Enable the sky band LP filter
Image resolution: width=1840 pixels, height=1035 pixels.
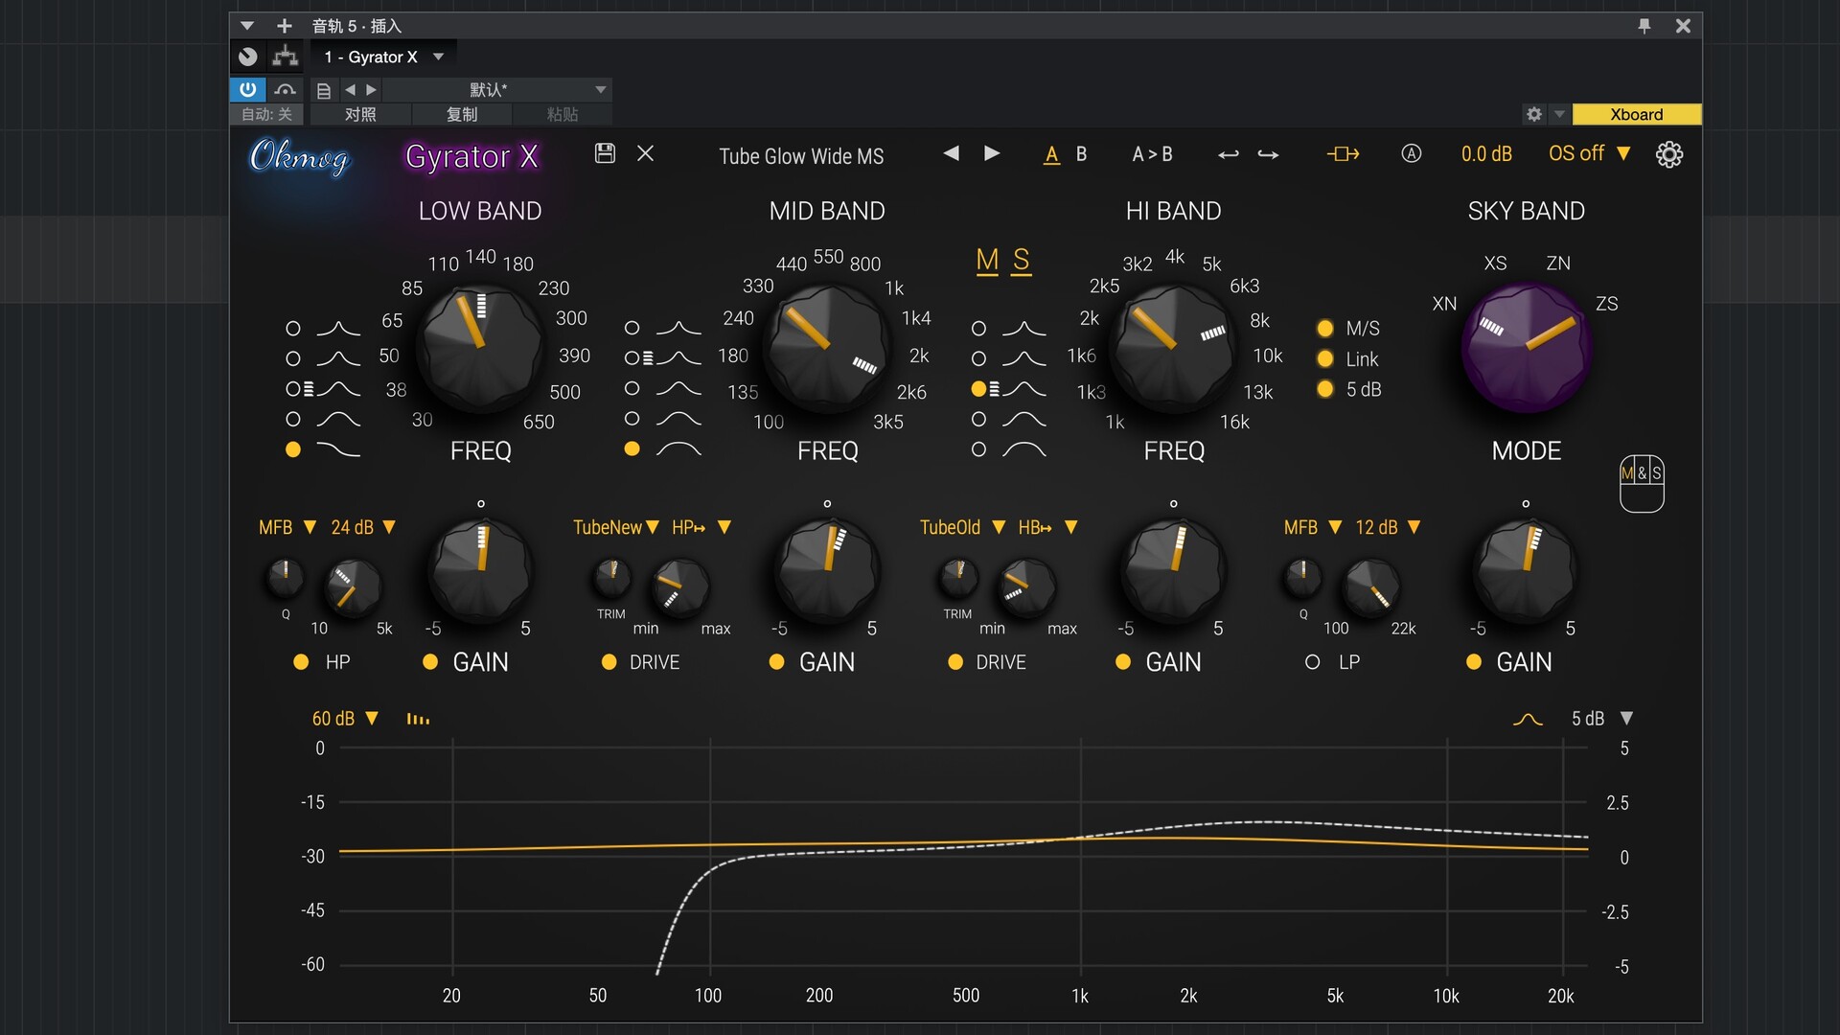click(1312, 662)
